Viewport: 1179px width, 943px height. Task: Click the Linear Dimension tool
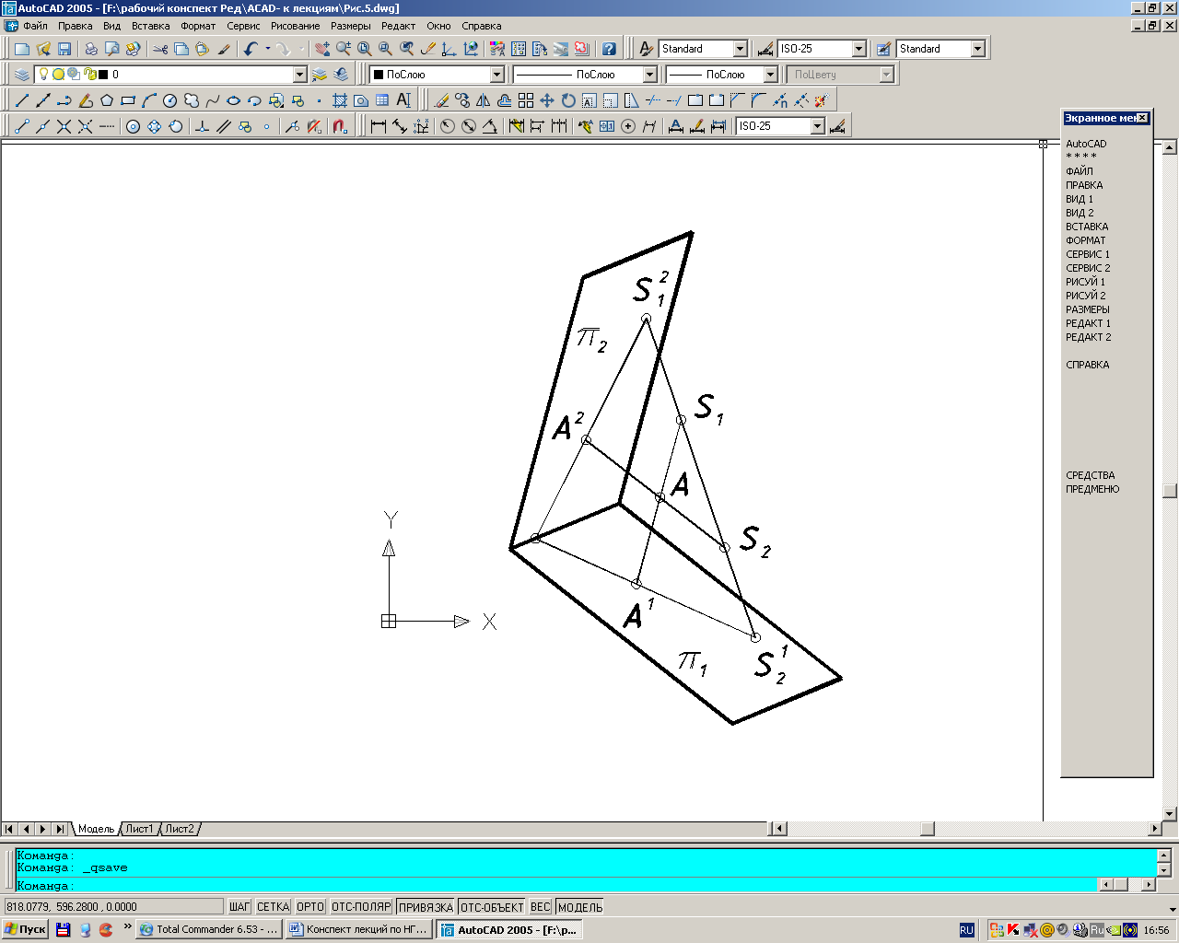[378, 126]
